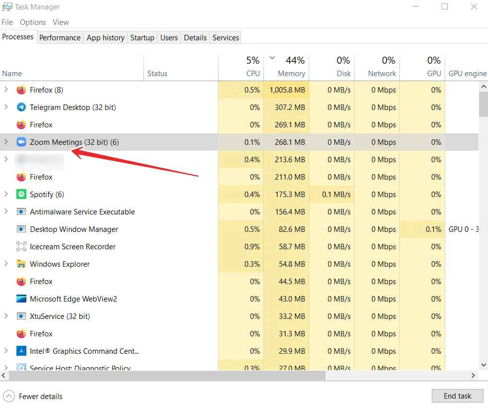Click the Telegram Desktop app icon
The height and width of the screenshot is (411, 488).
21,107
